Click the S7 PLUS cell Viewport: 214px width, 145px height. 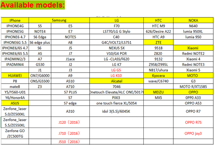70,92
